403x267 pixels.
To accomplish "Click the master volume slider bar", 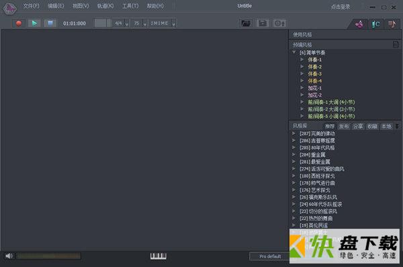I will [x=48, y=256].
